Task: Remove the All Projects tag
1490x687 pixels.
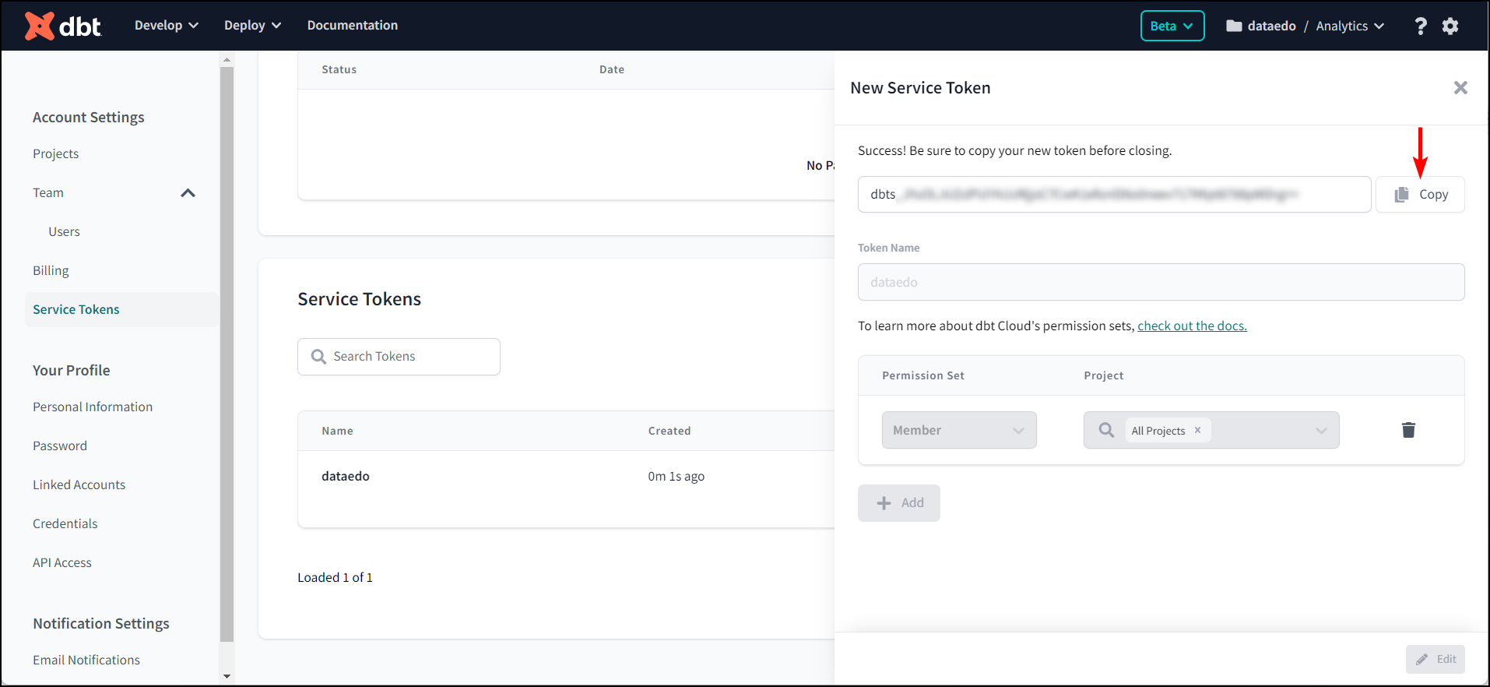Action: pos(1197,430)
